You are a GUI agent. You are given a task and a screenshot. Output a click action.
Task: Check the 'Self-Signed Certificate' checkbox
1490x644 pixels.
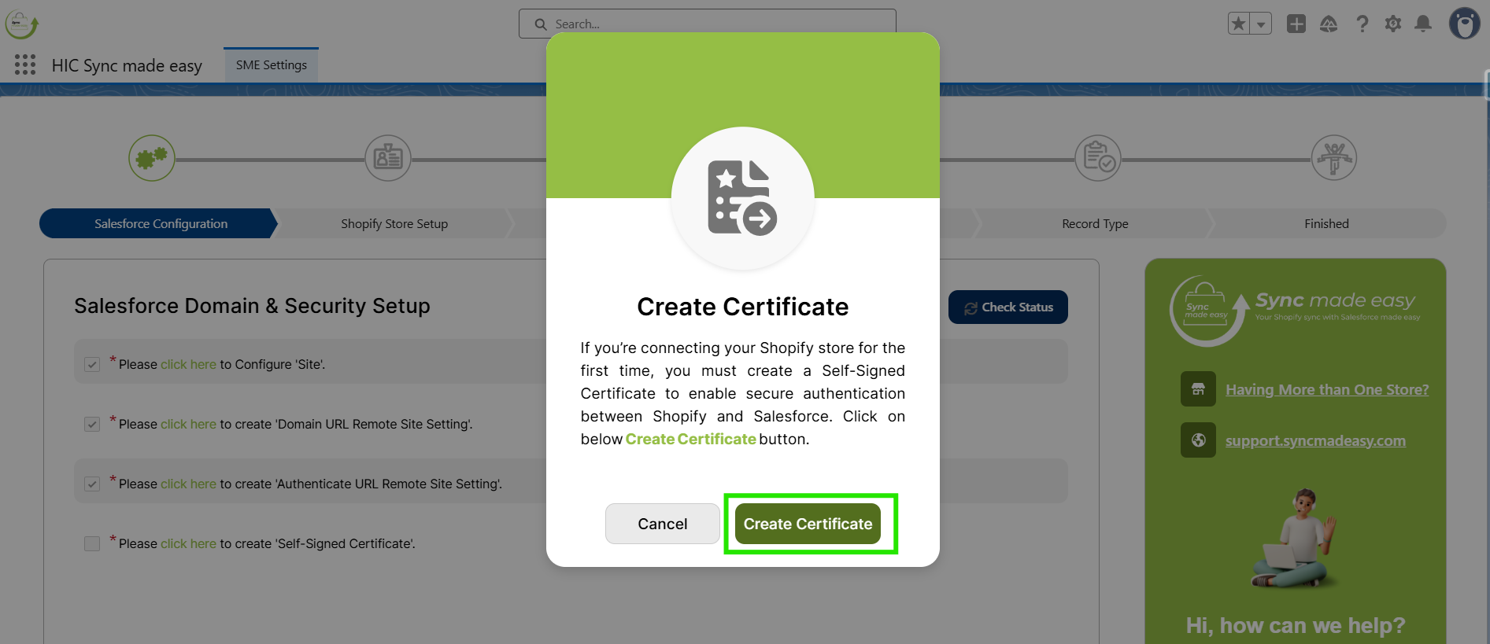coord(92,544)
